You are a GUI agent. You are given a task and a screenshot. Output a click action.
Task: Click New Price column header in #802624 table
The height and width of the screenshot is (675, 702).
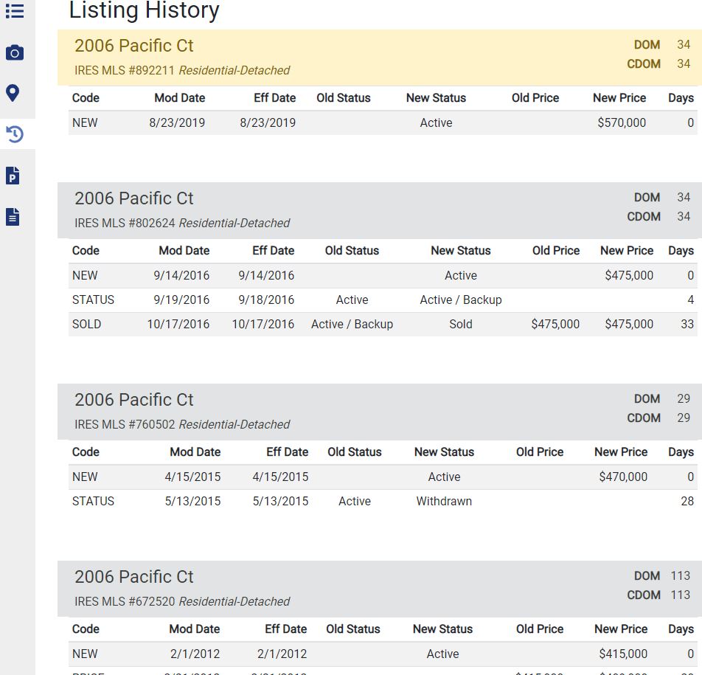626,251
